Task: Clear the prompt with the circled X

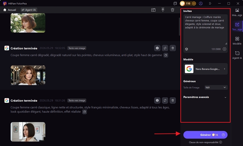Action: coord(224,49)
